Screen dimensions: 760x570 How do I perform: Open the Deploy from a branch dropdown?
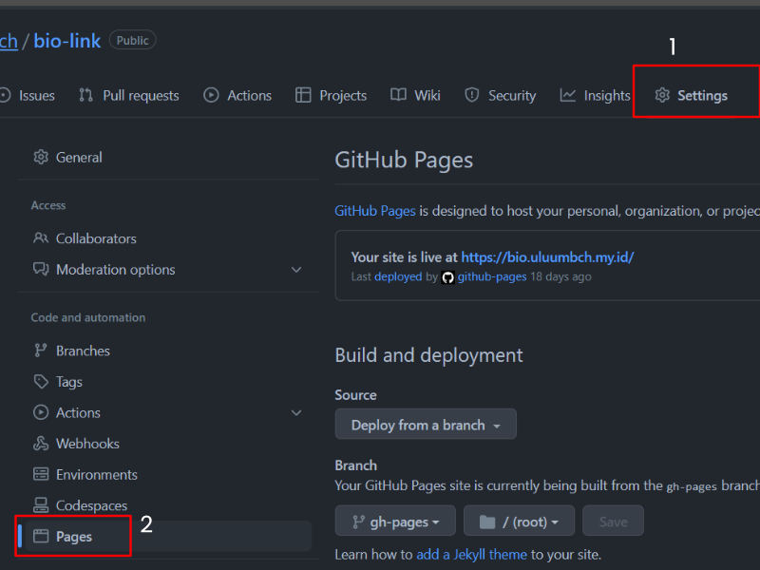(426, 424)
